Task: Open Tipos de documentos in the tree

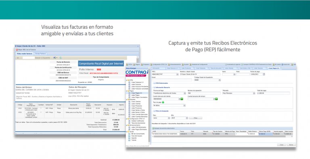Action: tap(138, 123)
